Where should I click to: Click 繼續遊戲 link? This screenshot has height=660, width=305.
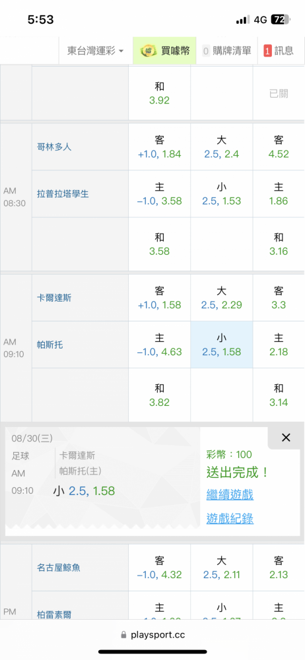[x=230, y=494]
